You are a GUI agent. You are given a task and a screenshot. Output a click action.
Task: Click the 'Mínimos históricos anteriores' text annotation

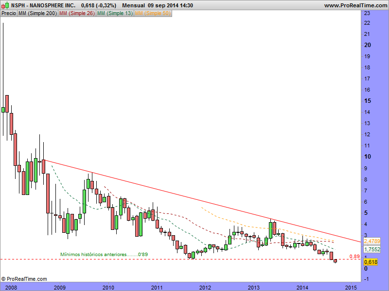pyautogui.click(x=104, y=254)
